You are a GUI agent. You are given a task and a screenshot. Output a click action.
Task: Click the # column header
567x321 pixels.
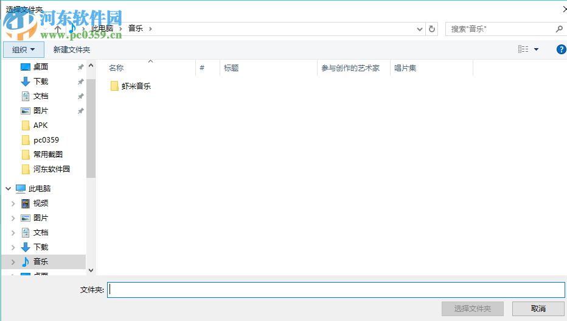click(202, 68)
